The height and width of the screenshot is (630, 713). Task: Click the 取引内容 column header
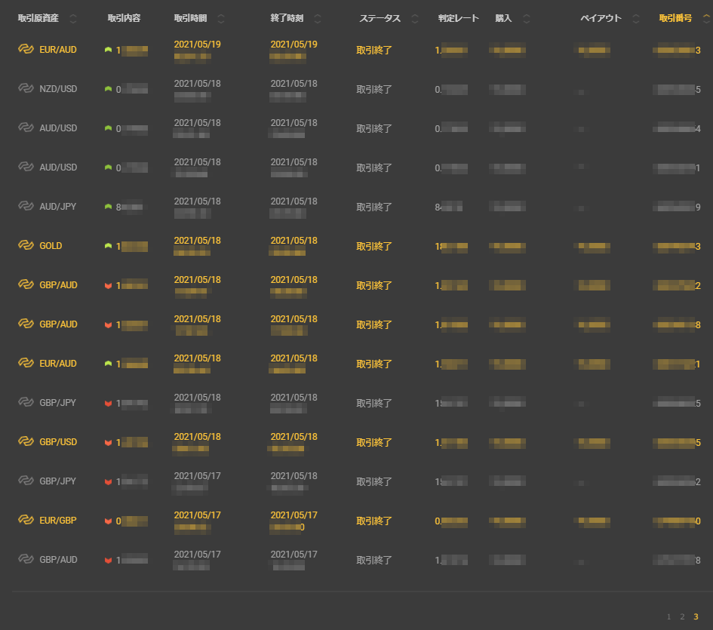pos(124,19)
